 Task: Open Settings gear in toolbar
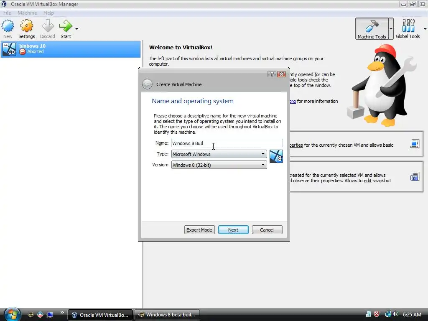[26, 29]
